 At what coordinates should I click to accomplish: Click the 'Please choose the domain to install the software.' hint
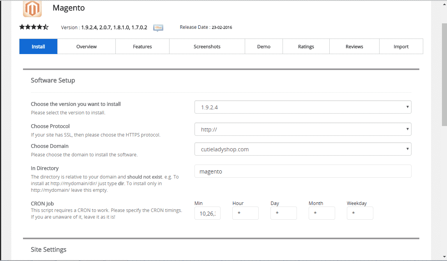(x=84, y=155)
